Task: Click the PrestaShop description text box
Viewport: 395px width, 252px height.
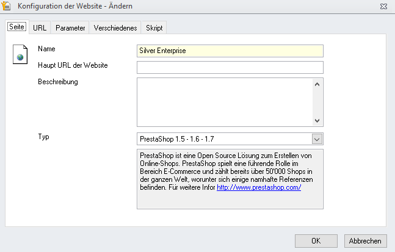Action: [x=230, y=179]
